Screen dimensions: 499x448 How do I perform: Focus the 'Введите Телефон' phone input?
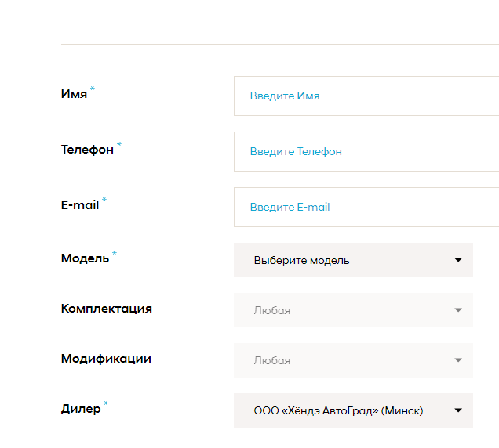pyautogui.click(x=366, y=152)
